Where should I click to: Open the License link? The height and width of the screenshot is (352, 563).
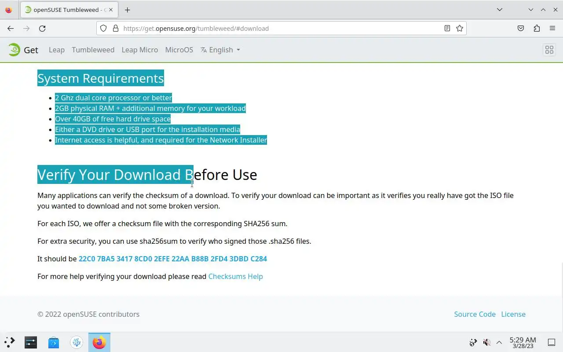pyautogui.click(x=513, y=314)
